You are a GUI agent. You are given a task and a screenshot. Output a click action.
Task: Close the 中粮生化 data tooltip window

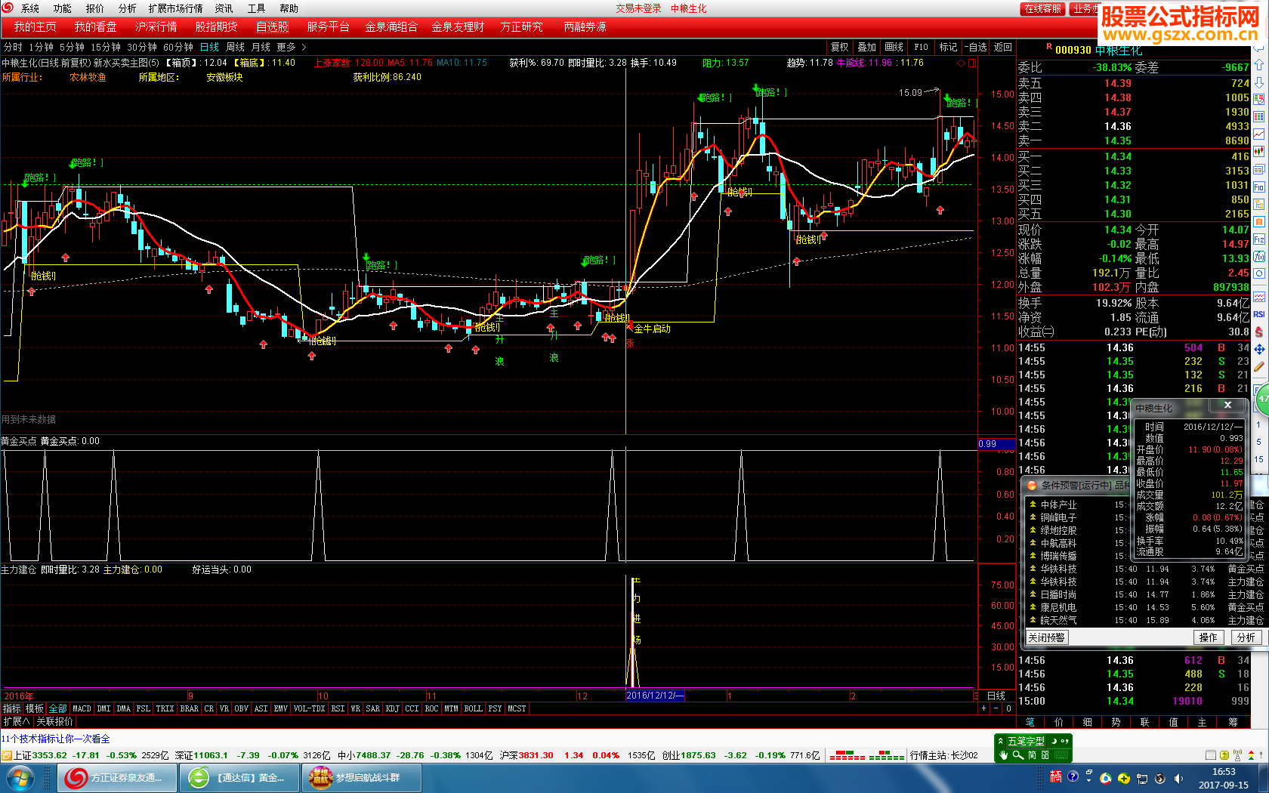[x=1227, y=405]
